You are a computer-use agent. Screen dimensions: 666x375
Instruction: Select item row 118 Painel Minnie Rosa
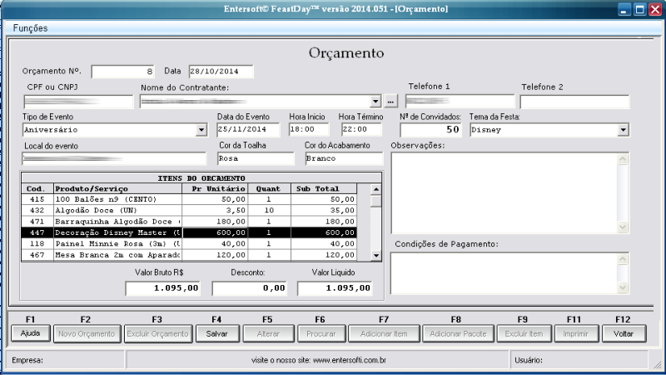pyautogui.click(x=190, y=243)
